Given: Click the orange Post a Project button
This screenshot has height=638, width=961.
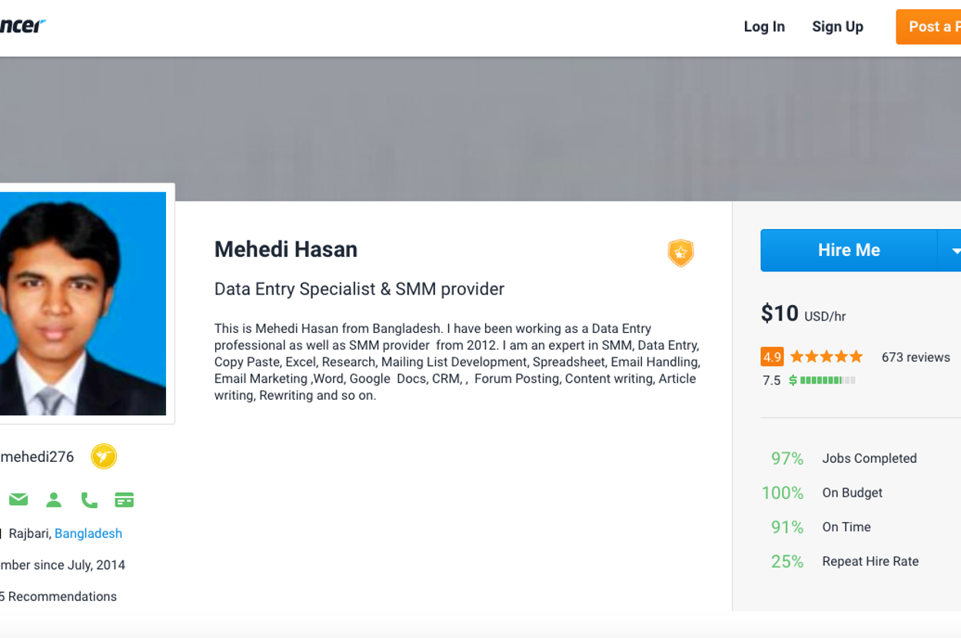Looking at the screenshot, I should pos(932,27).
